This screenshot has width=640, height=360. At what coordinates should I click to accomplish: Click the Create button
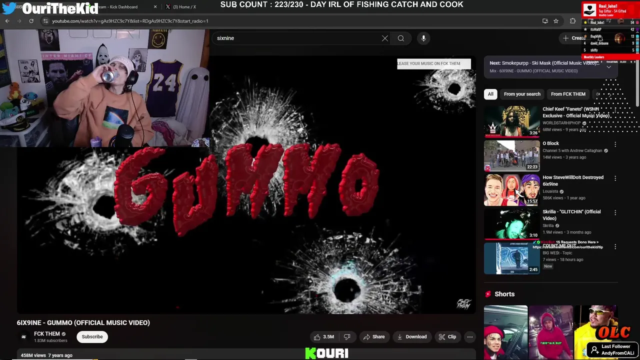pos(574,38)
